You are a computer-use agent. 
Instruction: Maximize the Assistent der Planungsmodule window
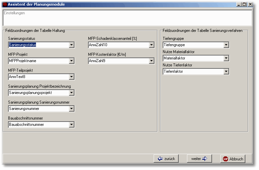(244, 4)
